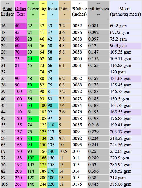Click the 0.081 millimeters value
The width and height of the screenshot is (142, 188).
click(93, 26)
